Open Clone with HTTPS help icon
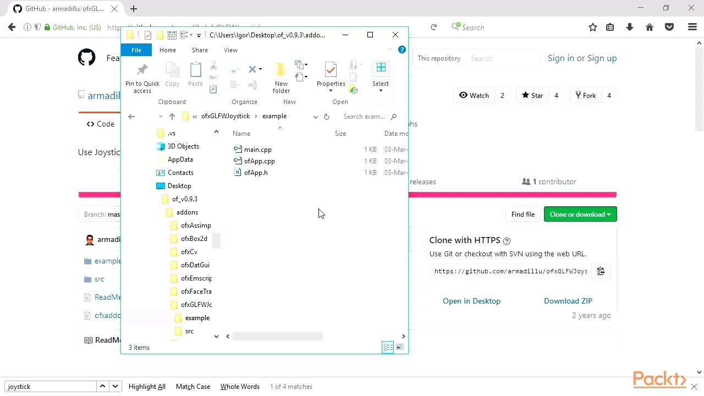 coord(507,241)
